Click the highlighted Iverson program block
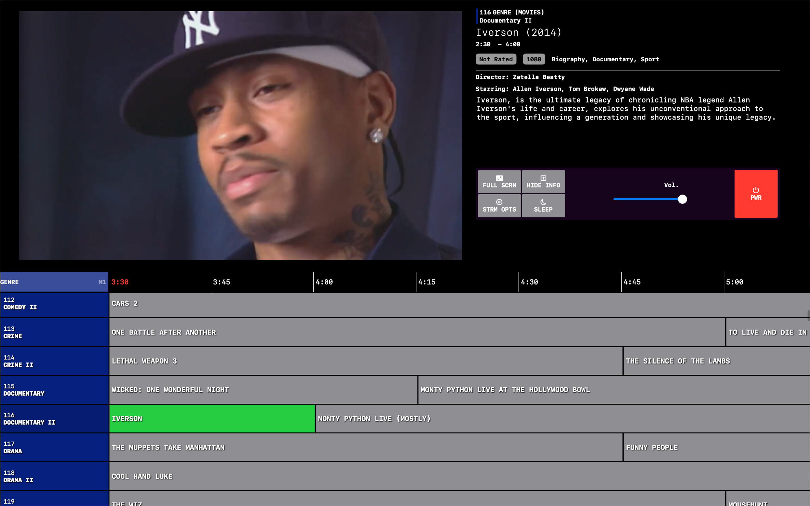Screen dimensions: 810x506 tap(212, 419)
